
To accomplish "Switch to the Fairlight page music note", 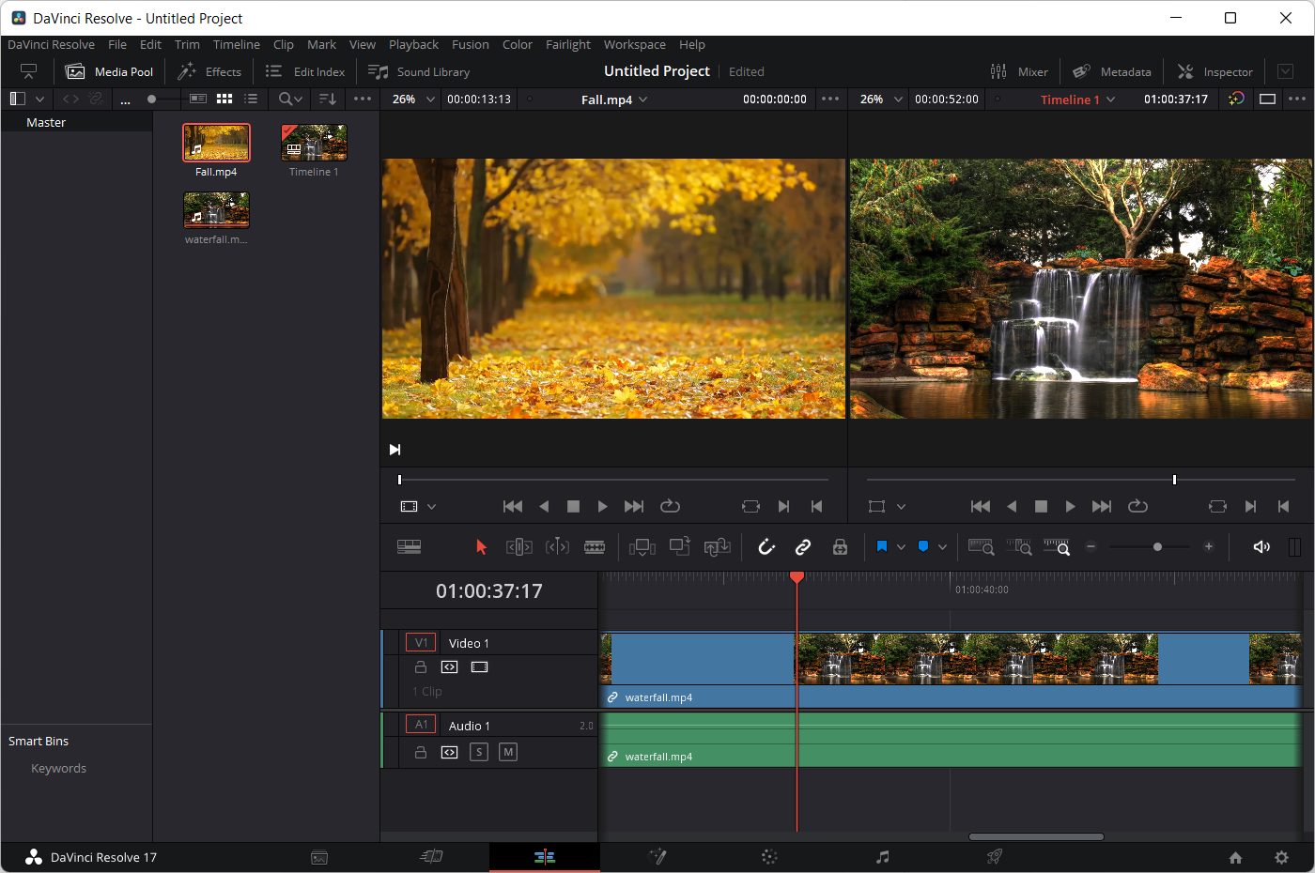I will (x=882, y=856).
